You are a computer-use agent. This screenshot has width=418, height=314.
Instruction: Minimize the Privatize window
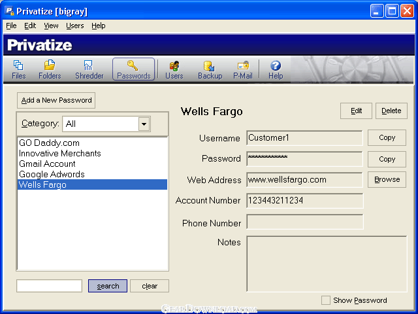(377, 11)
